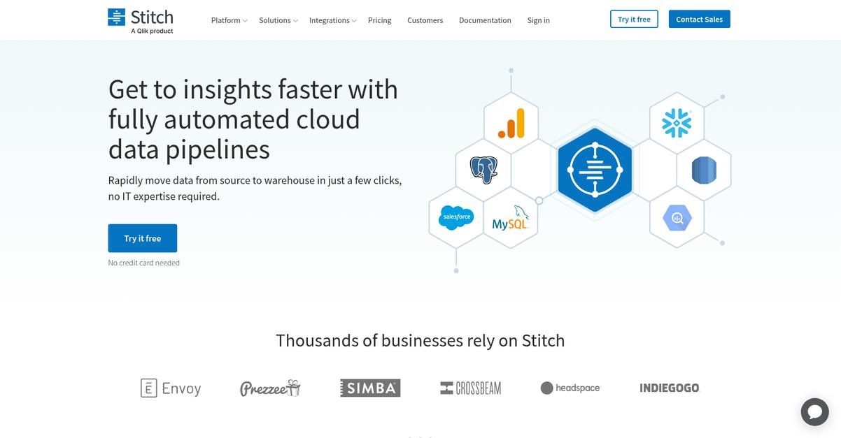Click the 'A Qlik product' tagline
841x438 pixels.
(153, 31)
